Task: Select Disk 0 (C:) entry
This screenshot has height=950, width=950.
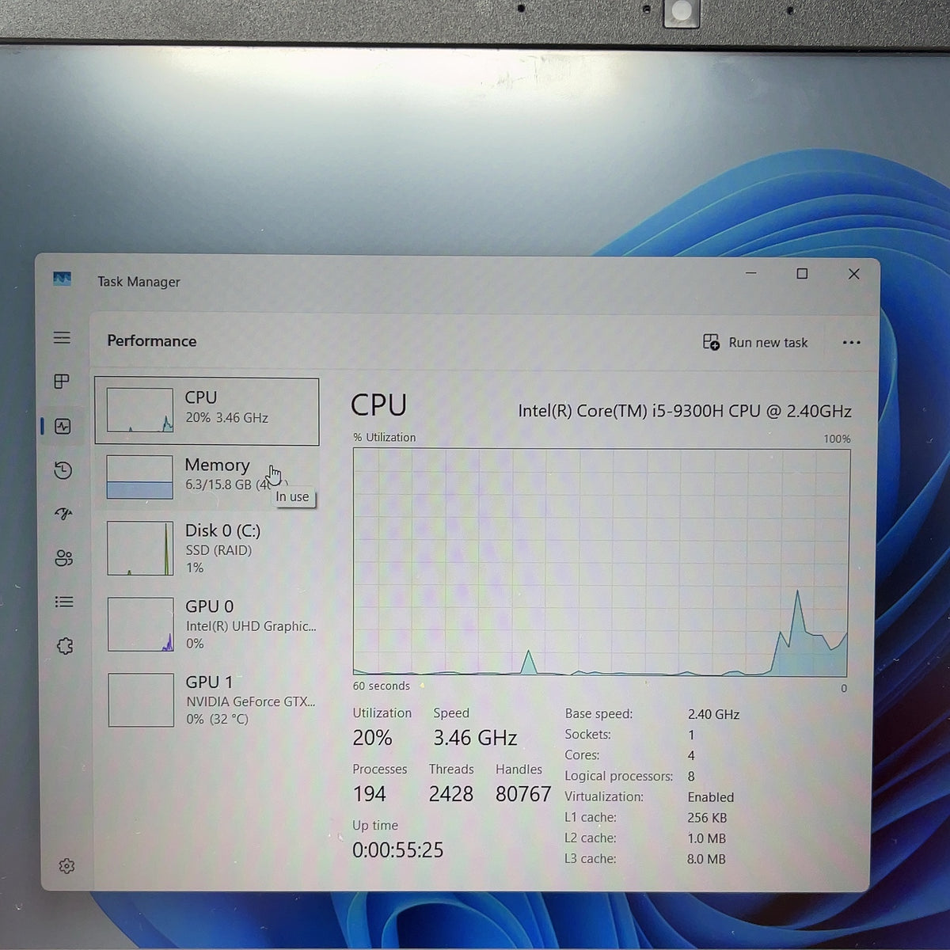Action: (x=207, y=548)
